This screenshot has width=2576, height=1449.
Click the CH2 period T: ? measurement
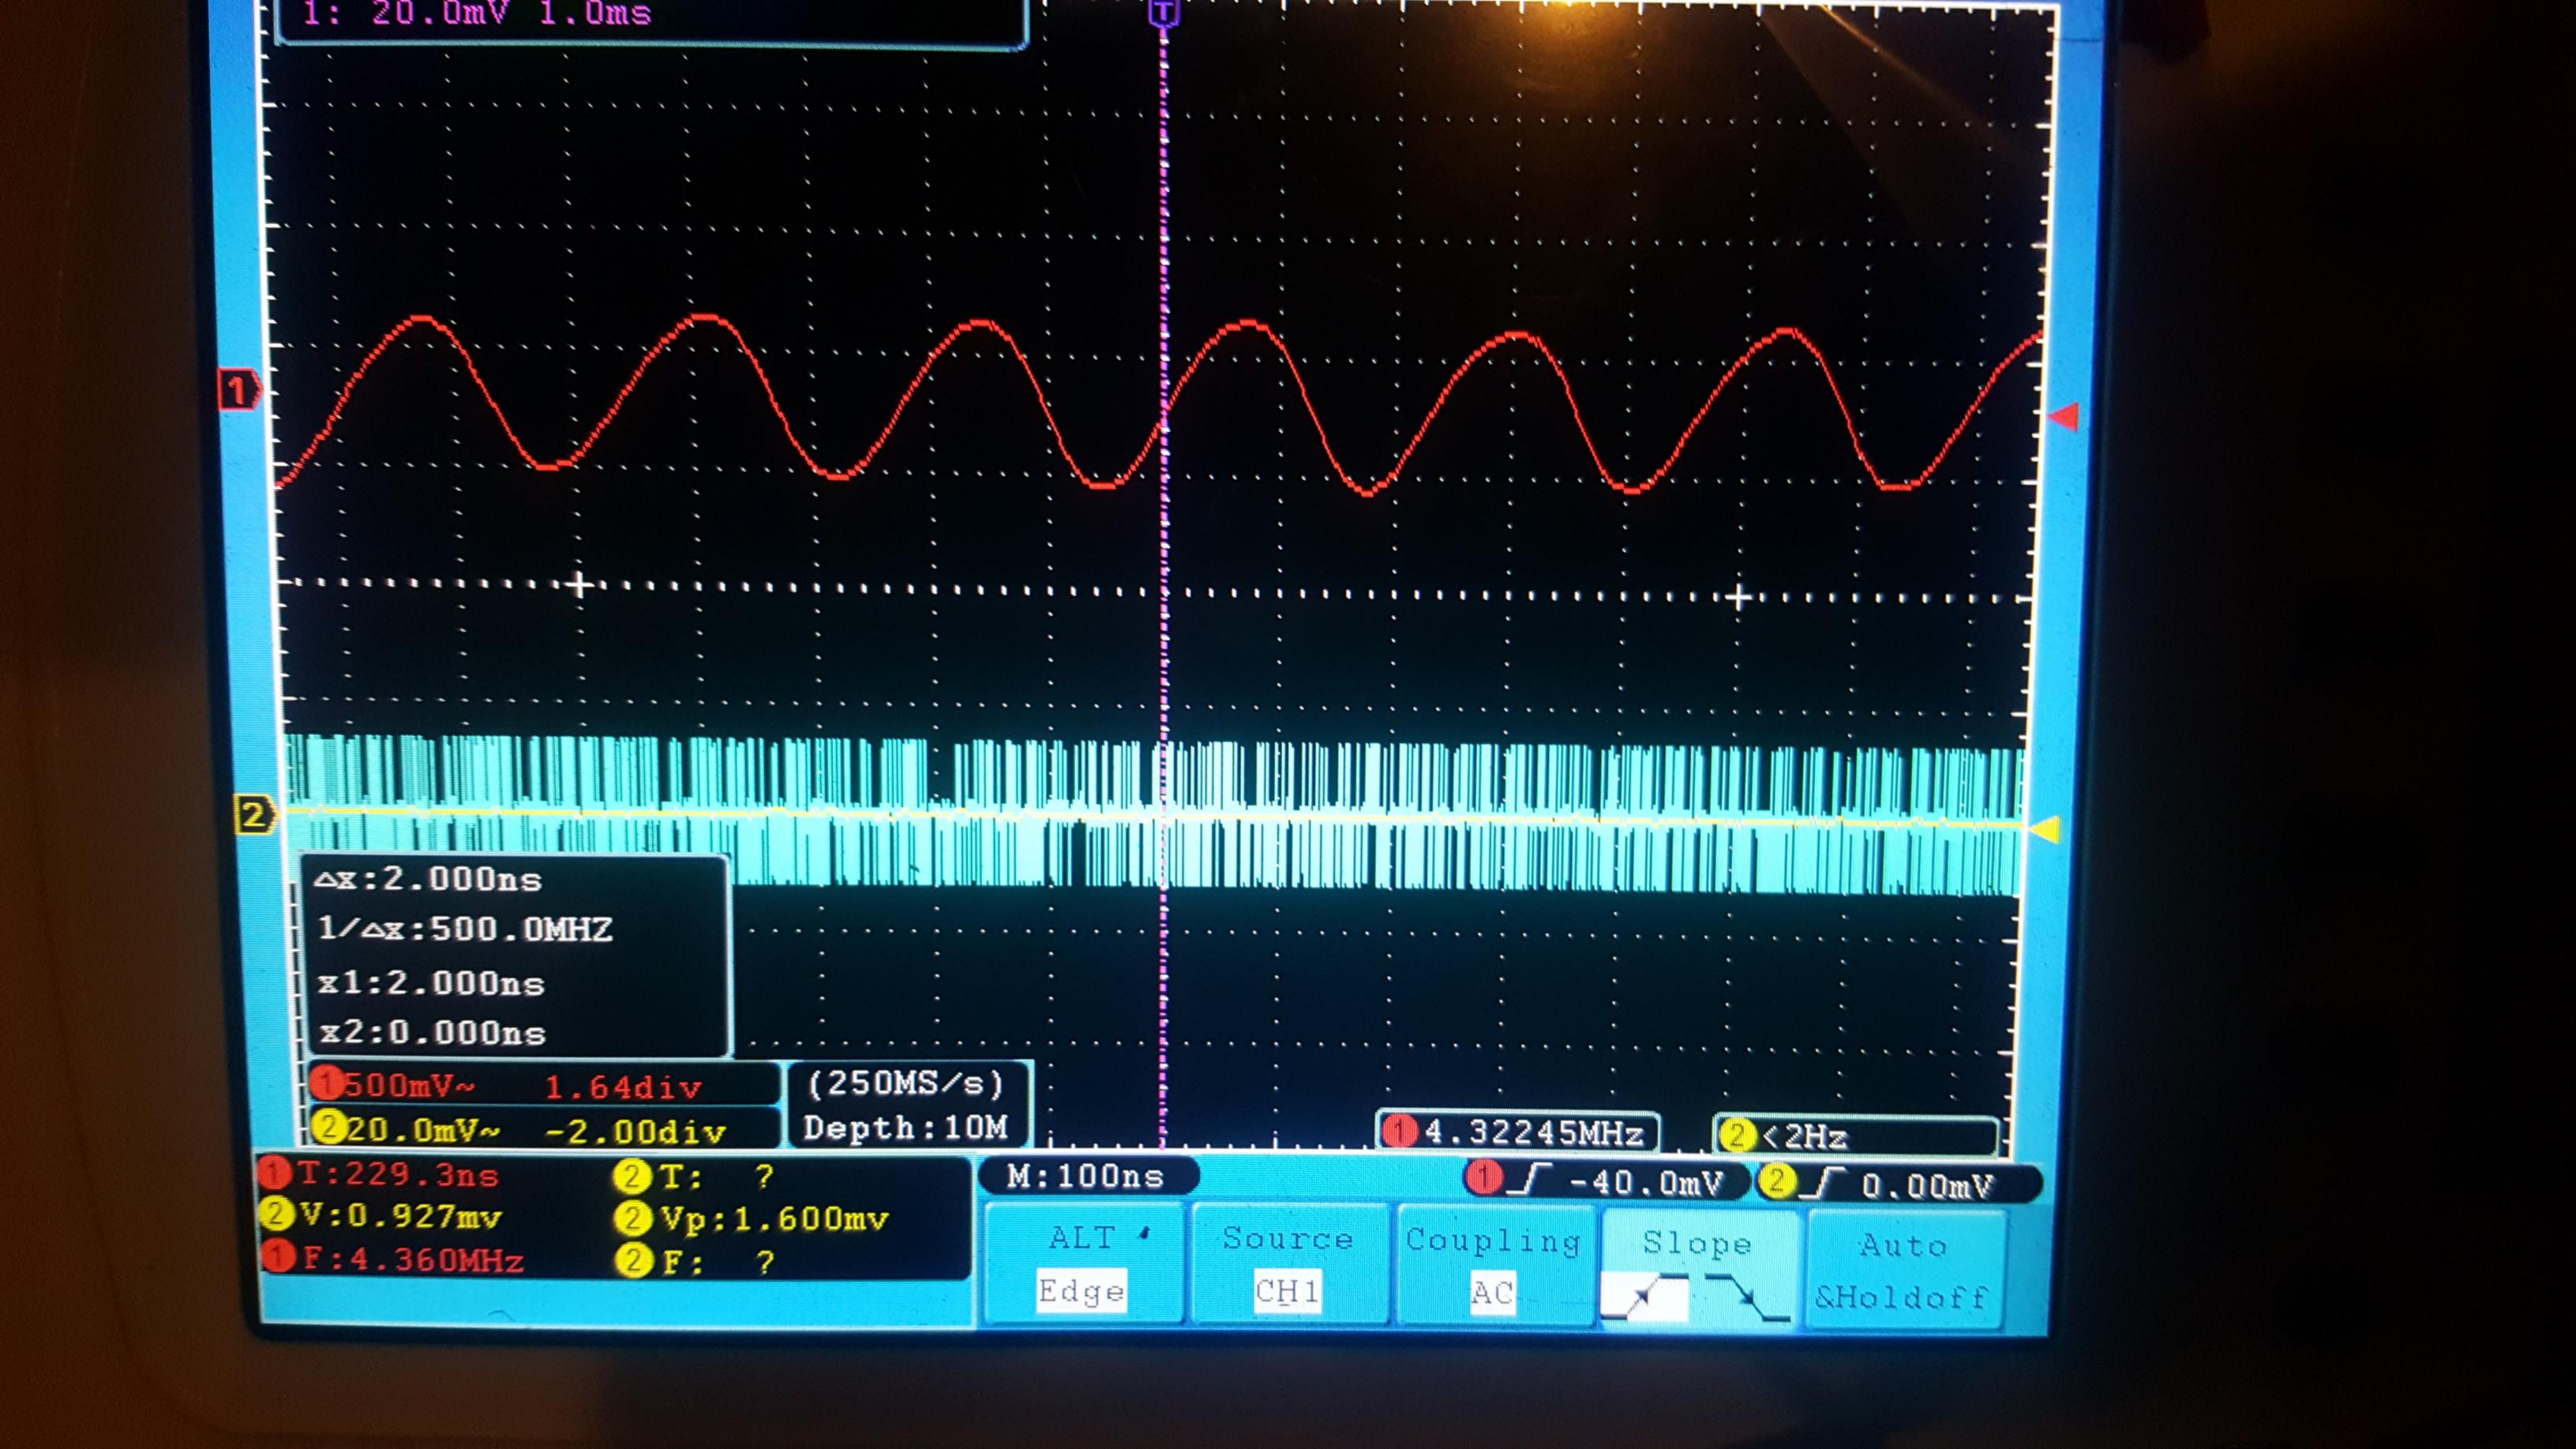pos(696,1176)
